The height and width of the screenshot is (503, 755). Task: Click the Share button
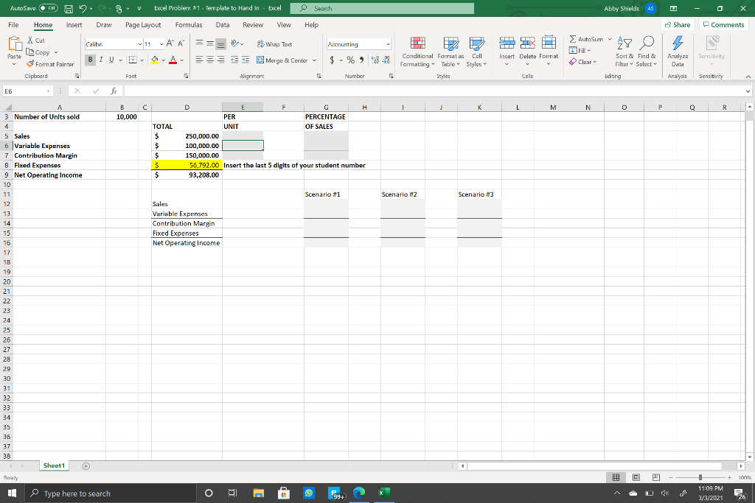[x=676, y=24]
